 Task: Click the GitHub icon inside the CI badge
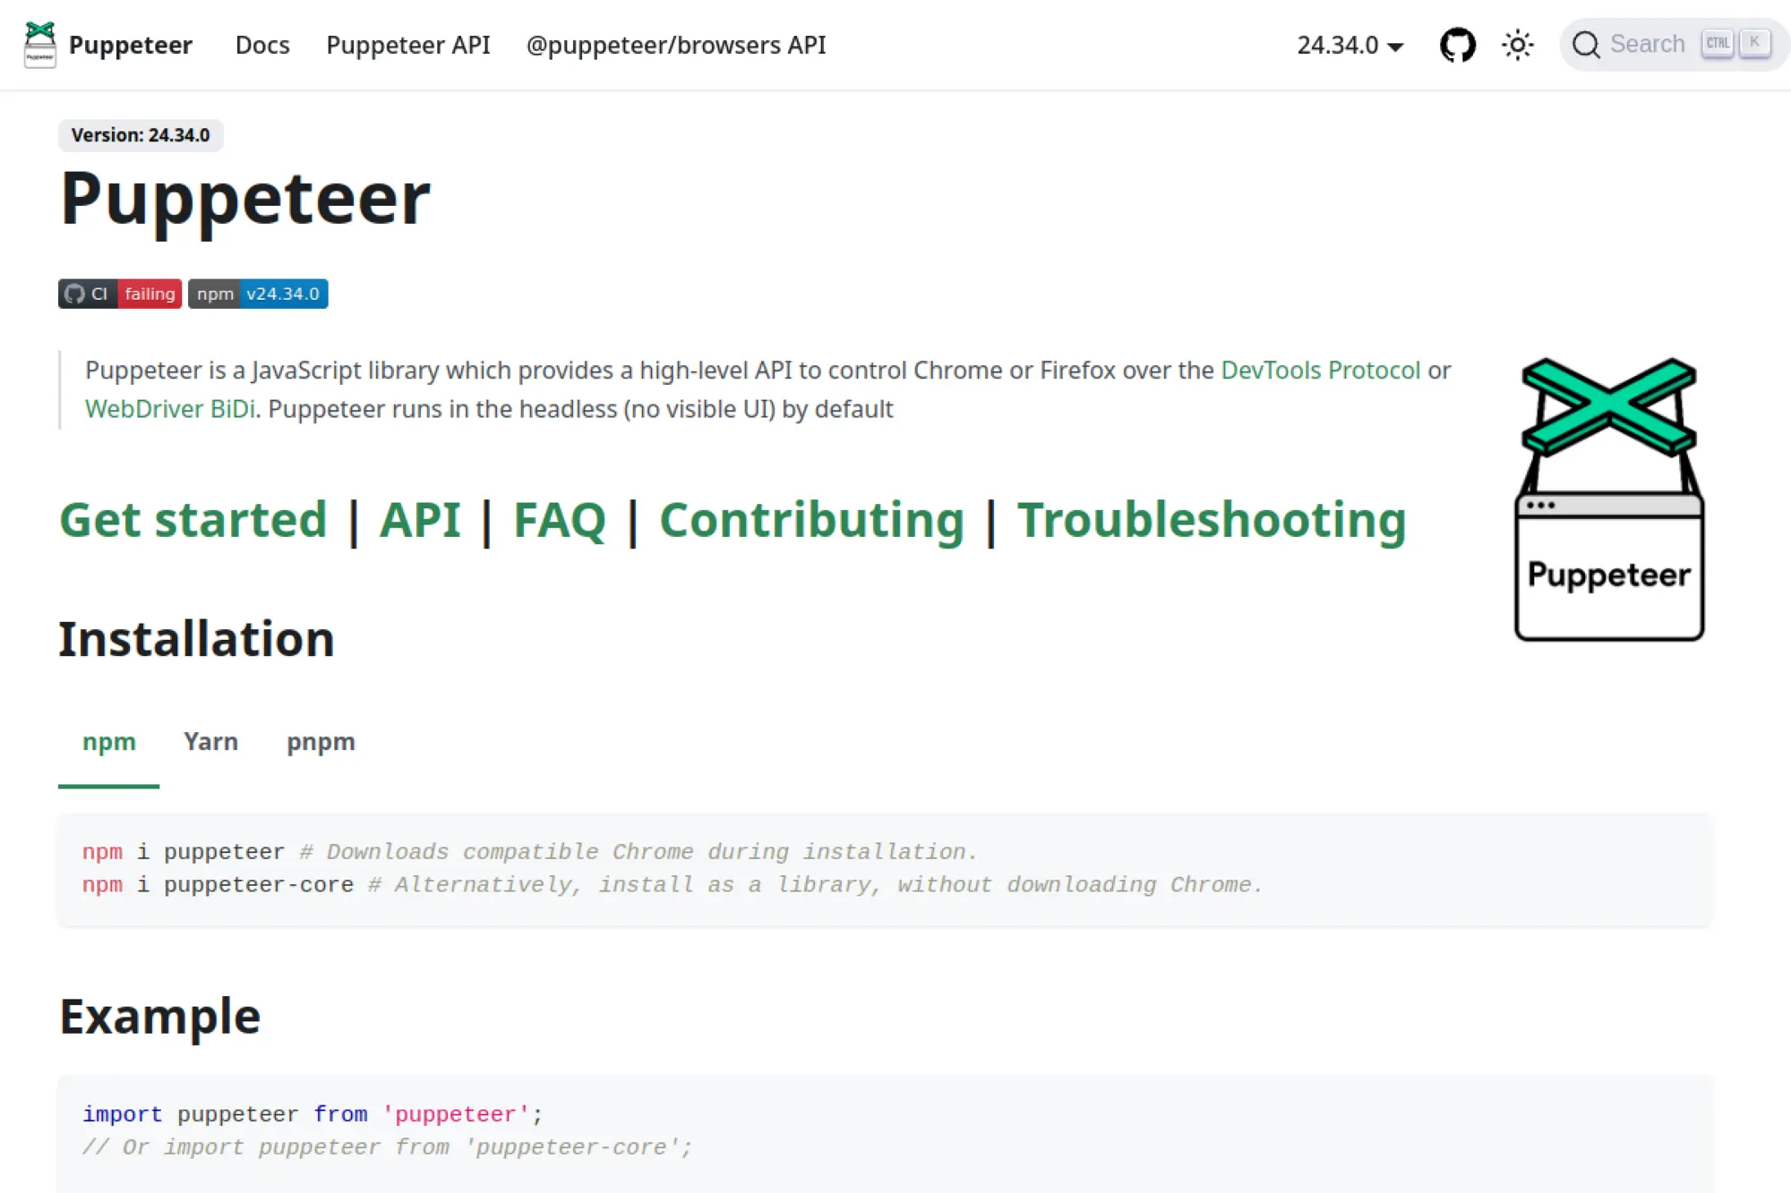coord(76,294)
